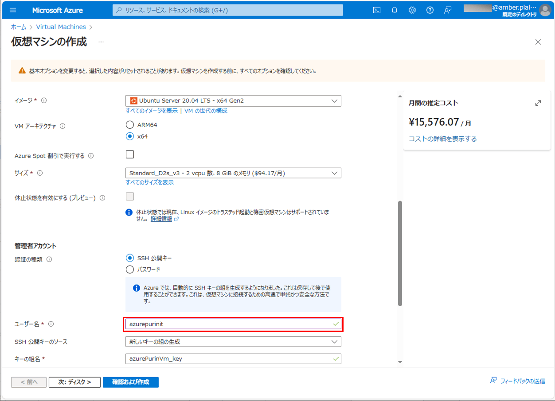Image resolution: width=555 pixels, height=401 pixels.
Task: Click the 確認および作成 button
Action: (131, 382)
